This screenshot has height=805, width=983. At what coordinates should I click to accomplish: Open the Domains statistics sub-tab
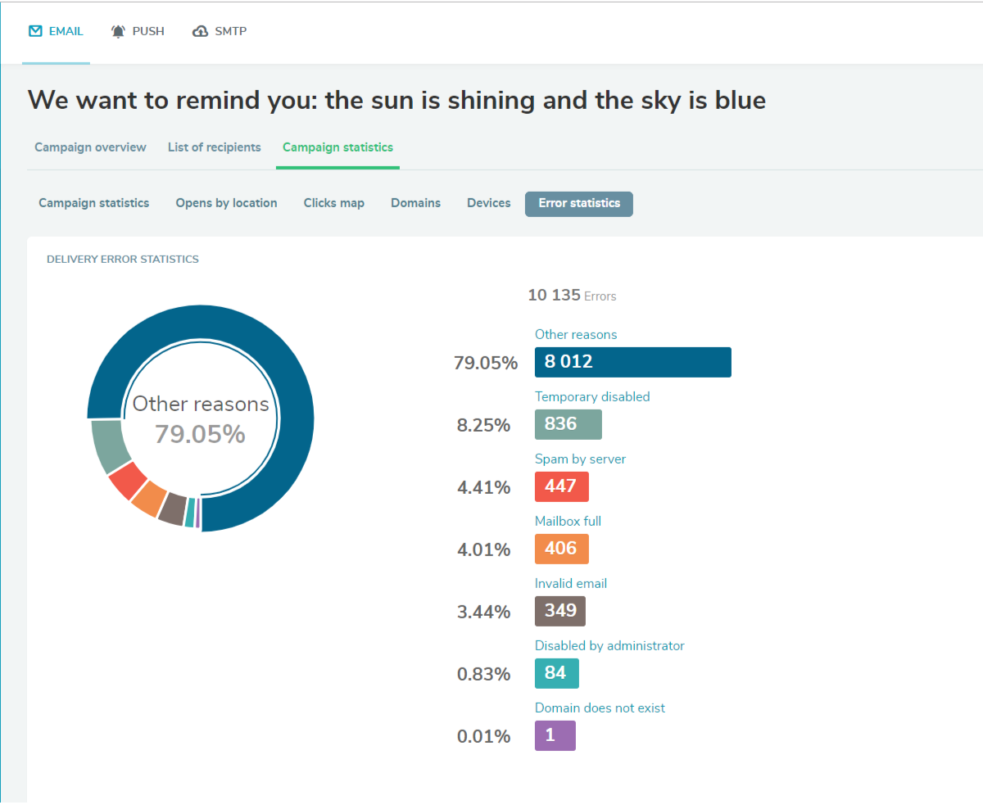click(x=415, y=203)
